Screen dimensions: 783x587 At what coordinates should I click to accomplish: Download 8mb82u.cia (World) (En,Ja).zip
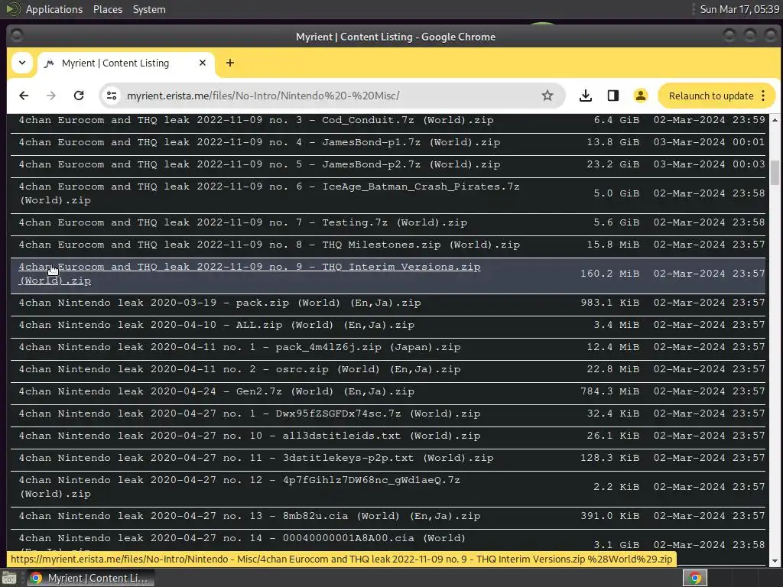[x=250, y=516]
